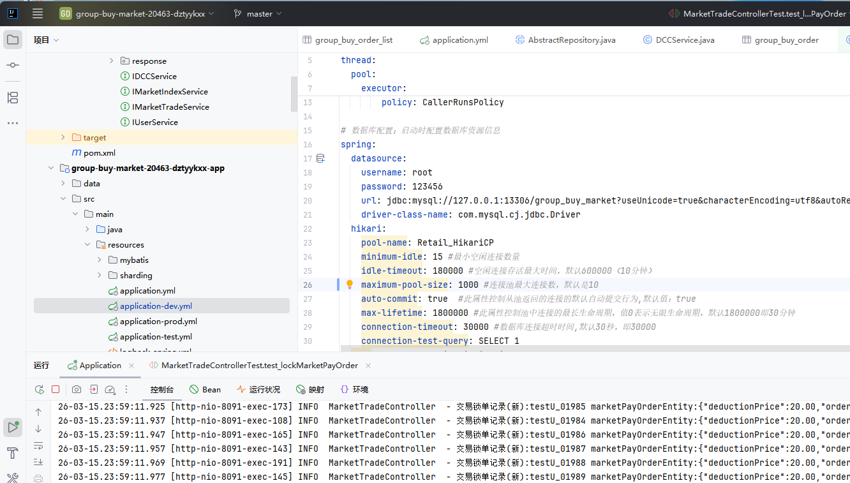Click the project tree vertical scrollbar
Image resolution: width=850 pixels, height=483 pixels.
pos(294,93)
